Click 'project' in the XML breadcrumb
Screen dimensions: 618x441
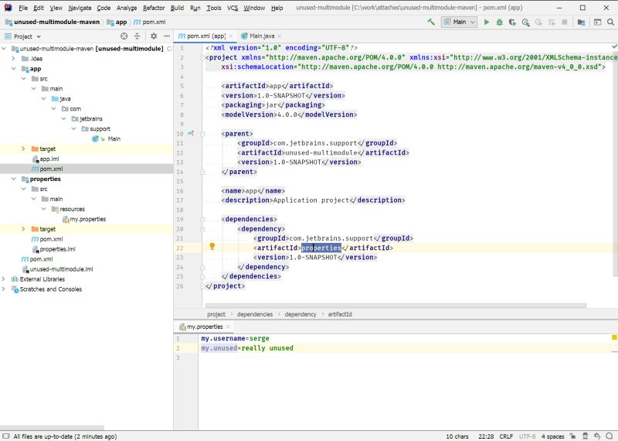(216, 314)
